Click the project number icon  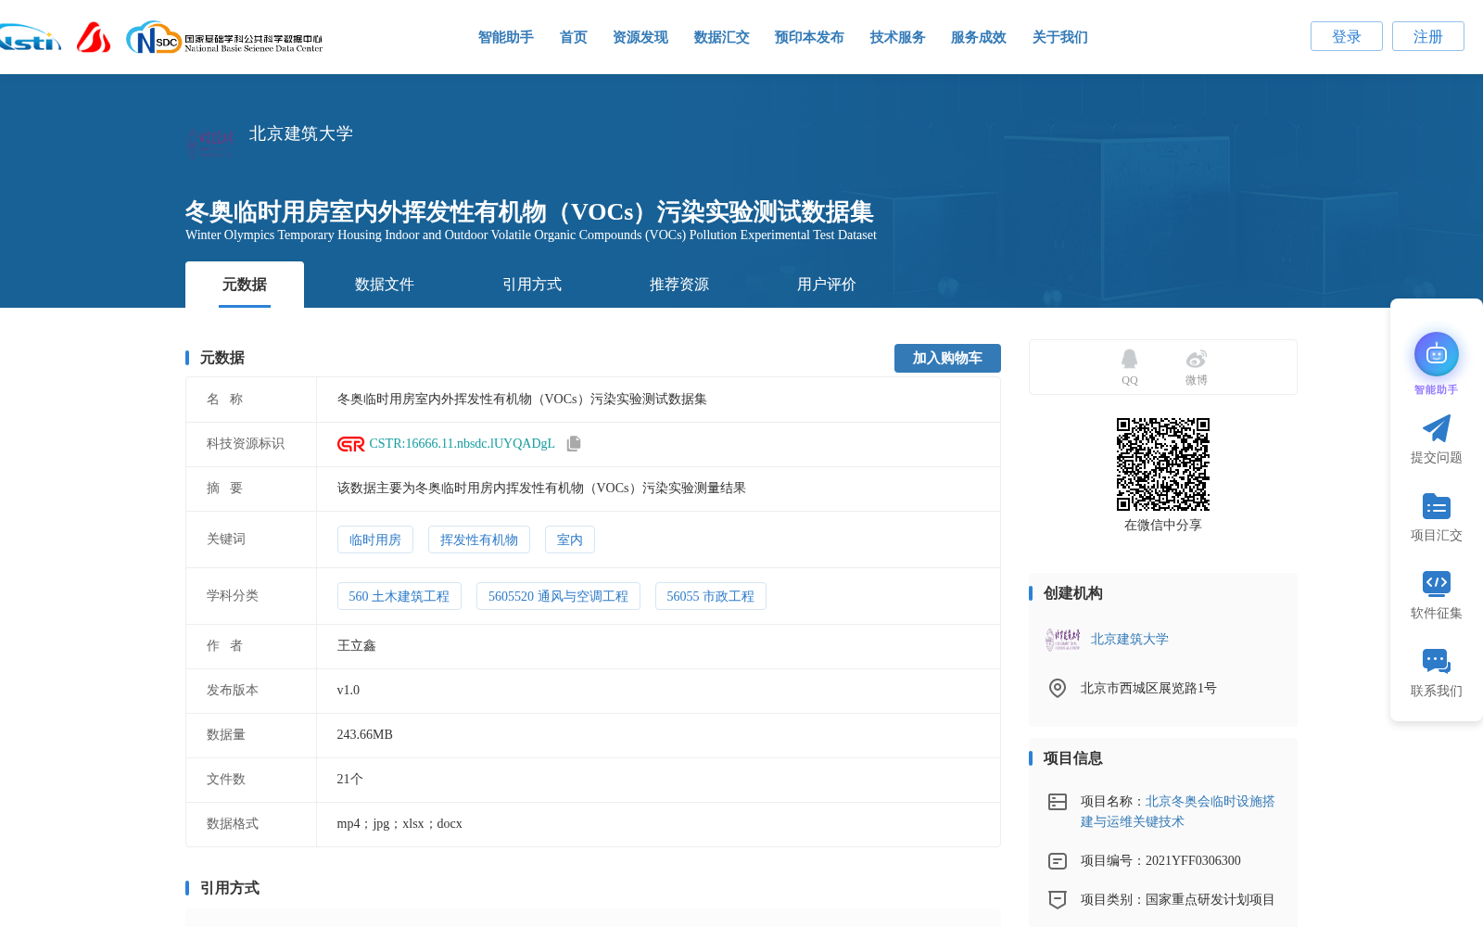coord(1057,861)
